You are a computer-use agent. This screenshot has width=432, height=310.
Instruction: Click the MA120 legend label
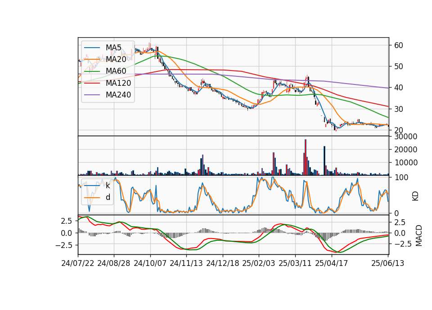coord(118,83)
